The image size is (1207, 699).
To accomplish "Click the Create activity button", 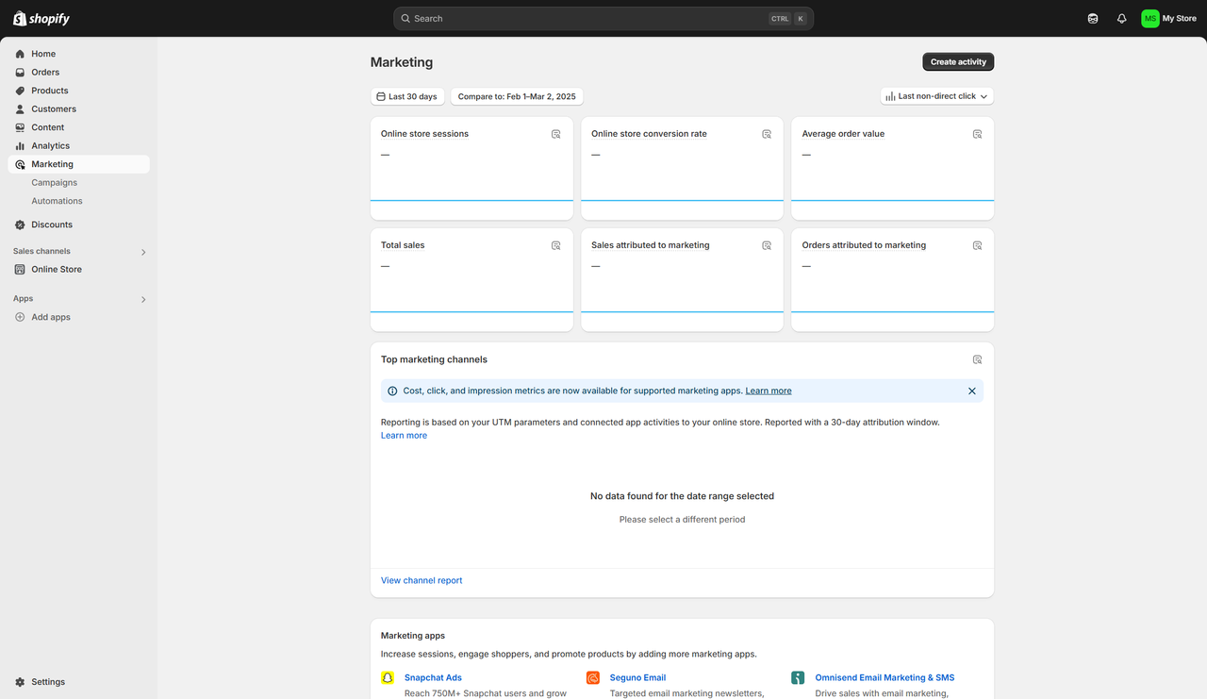I will click(958, 62).
